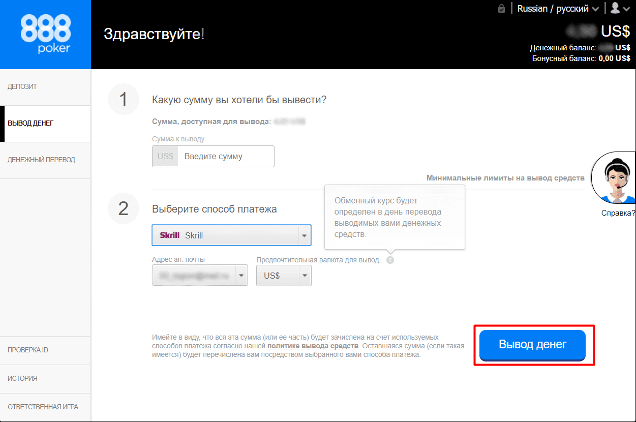Open the user account profile icon
Viewport: 636px width, 422px height.
(x=620, y=8)
